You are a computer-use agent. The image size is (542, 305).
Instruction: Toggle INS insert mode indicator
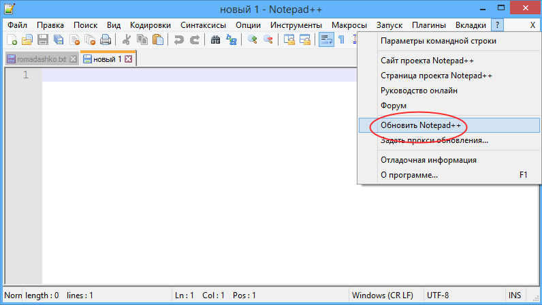click(515, 295)
